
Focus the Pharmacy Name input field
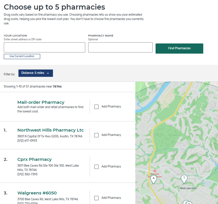click(120, 48)
